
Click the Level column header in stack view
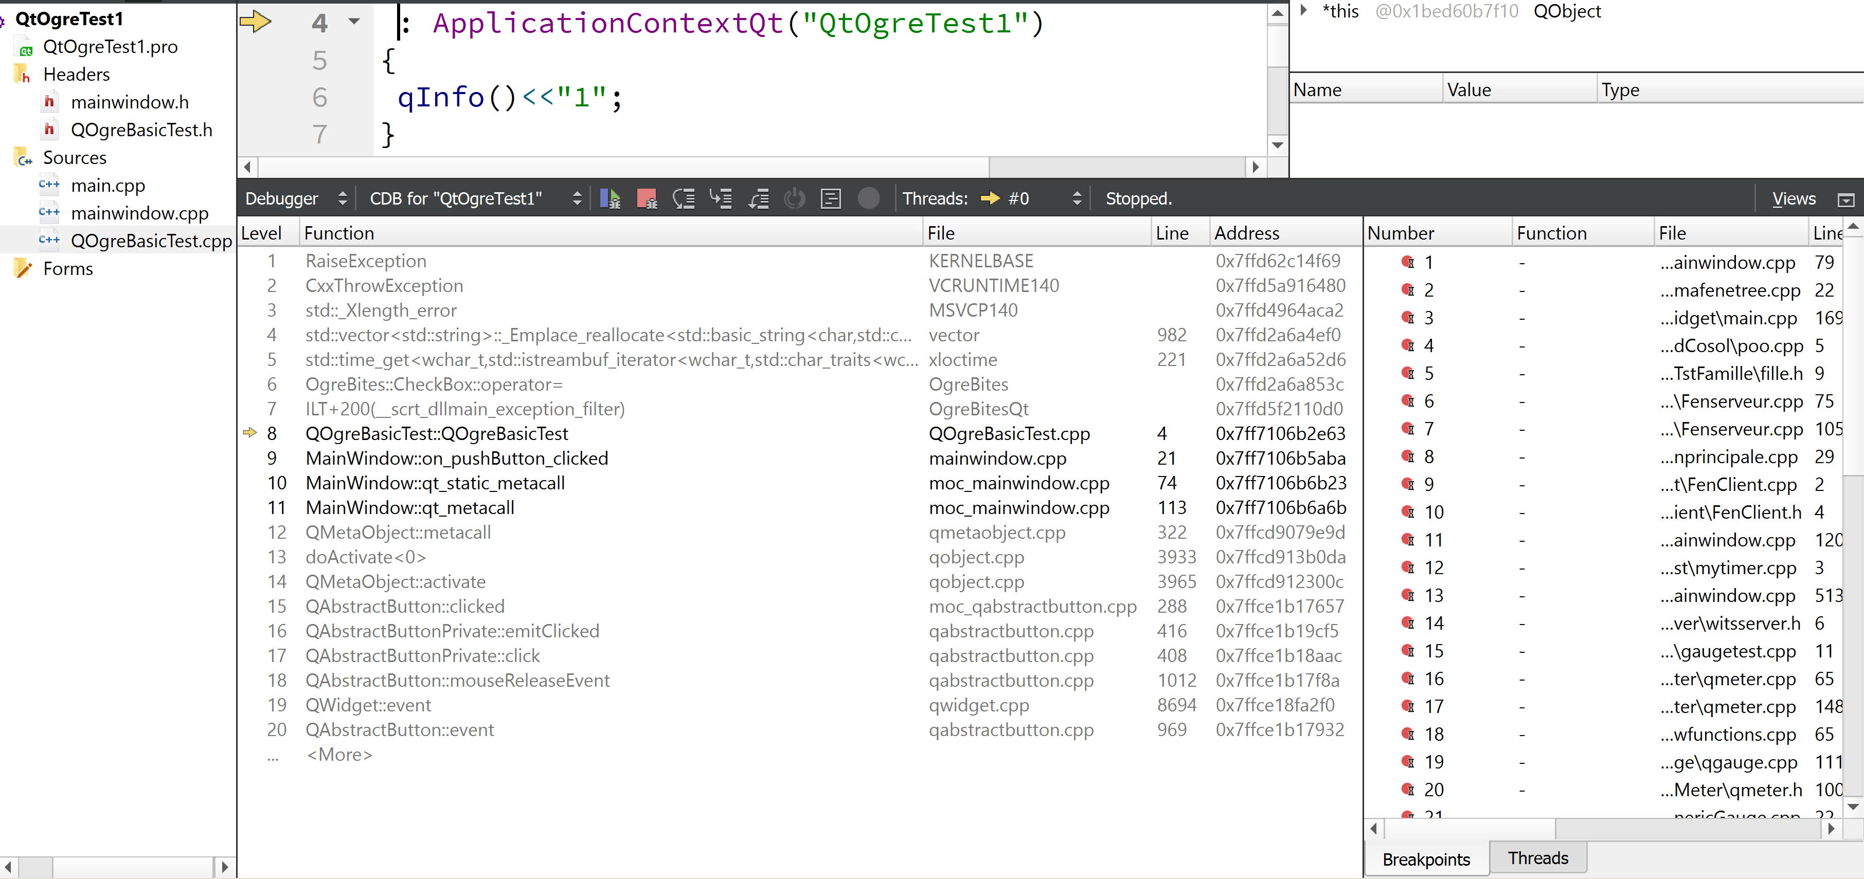[x=268, y=233]
